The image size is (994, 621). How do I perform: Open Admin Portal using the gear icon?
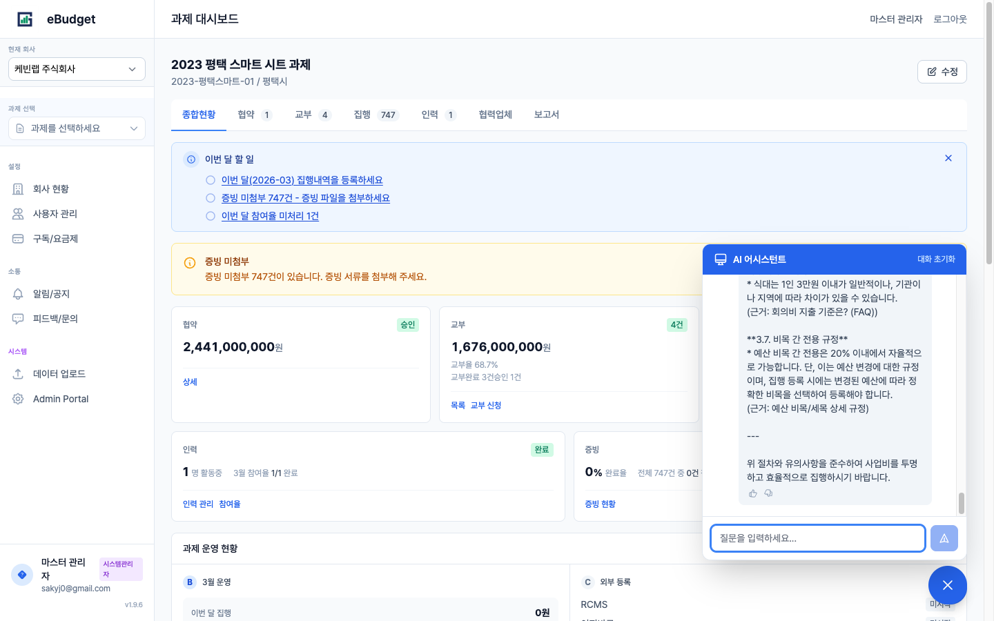[x=17, y=398]
